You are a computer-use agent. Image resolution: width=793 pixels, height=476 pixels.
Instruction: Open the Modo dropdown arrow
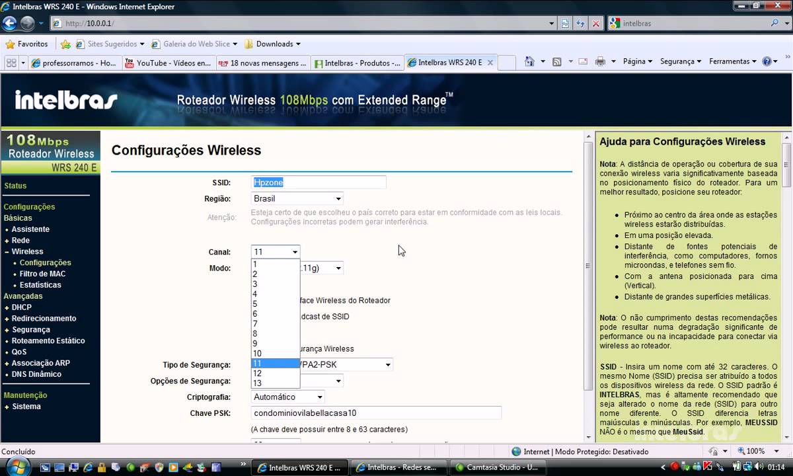pos(338,268)
